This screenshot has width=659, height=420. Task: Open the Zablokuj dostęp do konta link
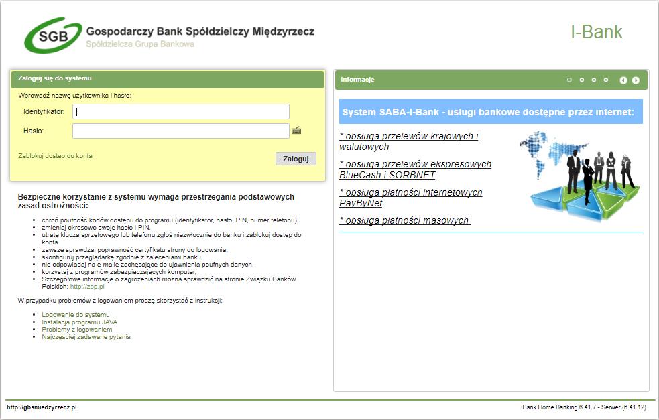[55, 156]
